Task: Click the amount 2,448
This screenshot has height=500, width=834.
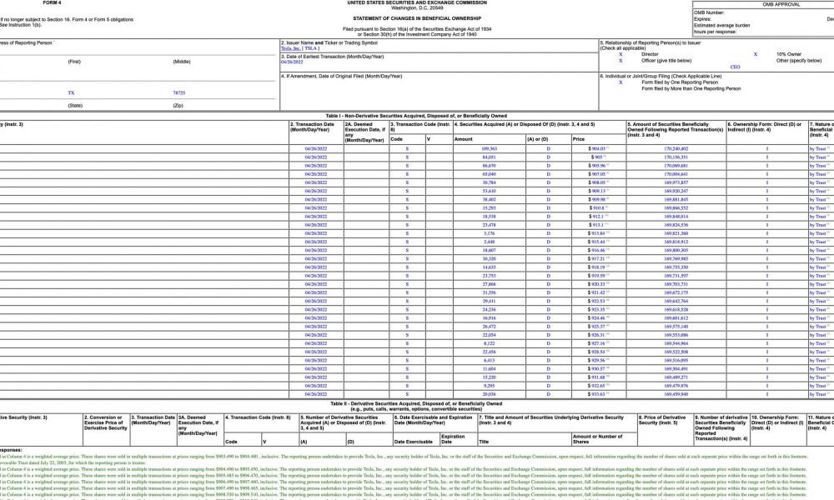Action: pyautogui.click(x=489, y=242)
